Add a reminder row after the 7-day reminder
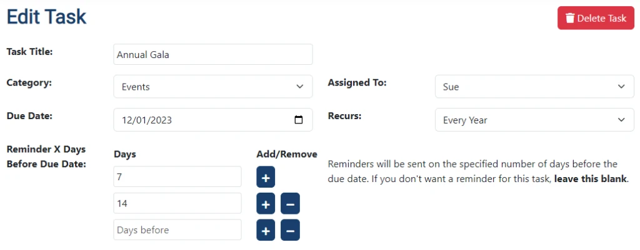This screenshot has height=250, width=640. (266, 178)
